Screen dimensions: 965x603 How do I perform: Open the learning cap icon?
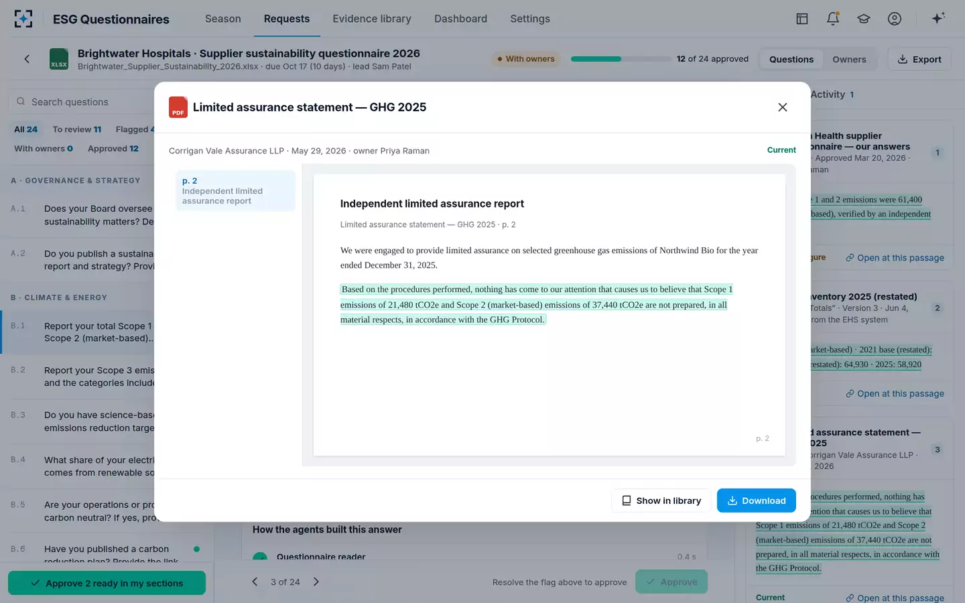click(x=864, y=19)
